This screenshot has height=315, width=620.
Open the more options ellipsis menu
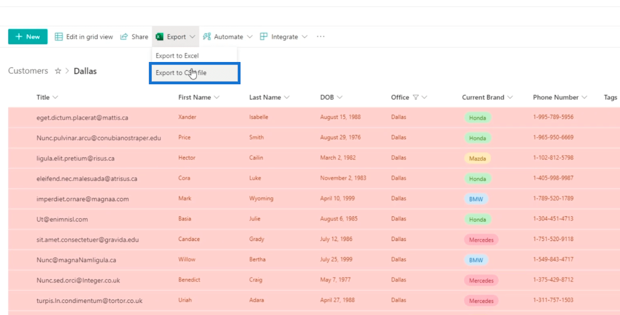click(321, 37)
